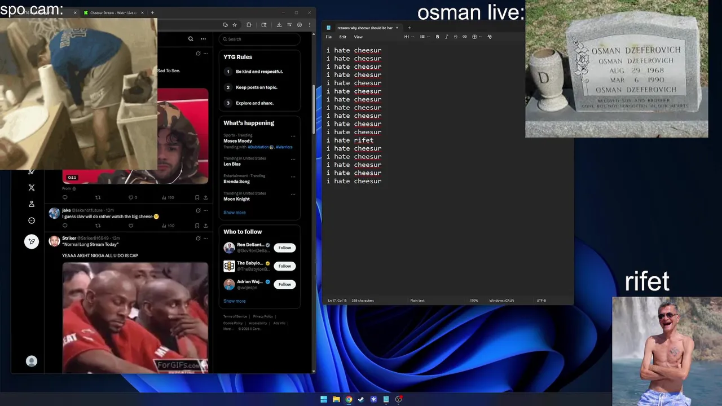The width and height of the screenshot is (722, 406).
Task: Toggle italic formatting in Notepad
Action: coord(446,37)
